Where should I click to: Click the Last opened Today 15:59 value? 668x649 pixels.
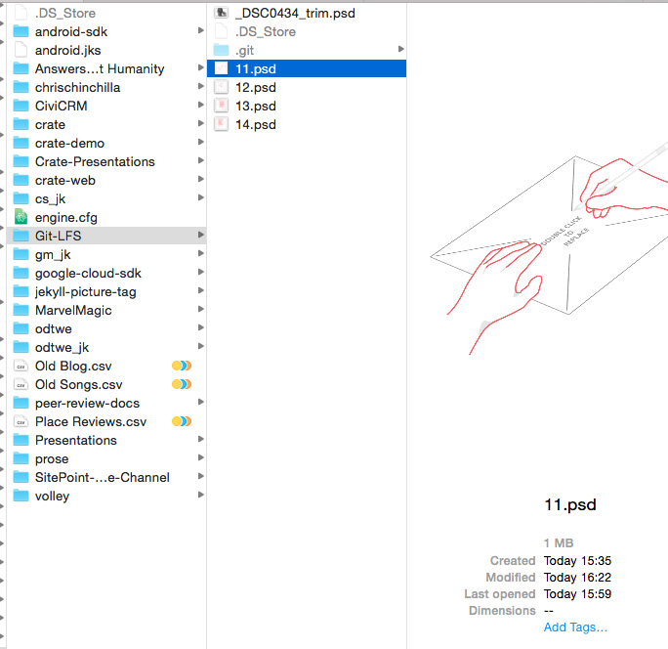coord(577,593)
